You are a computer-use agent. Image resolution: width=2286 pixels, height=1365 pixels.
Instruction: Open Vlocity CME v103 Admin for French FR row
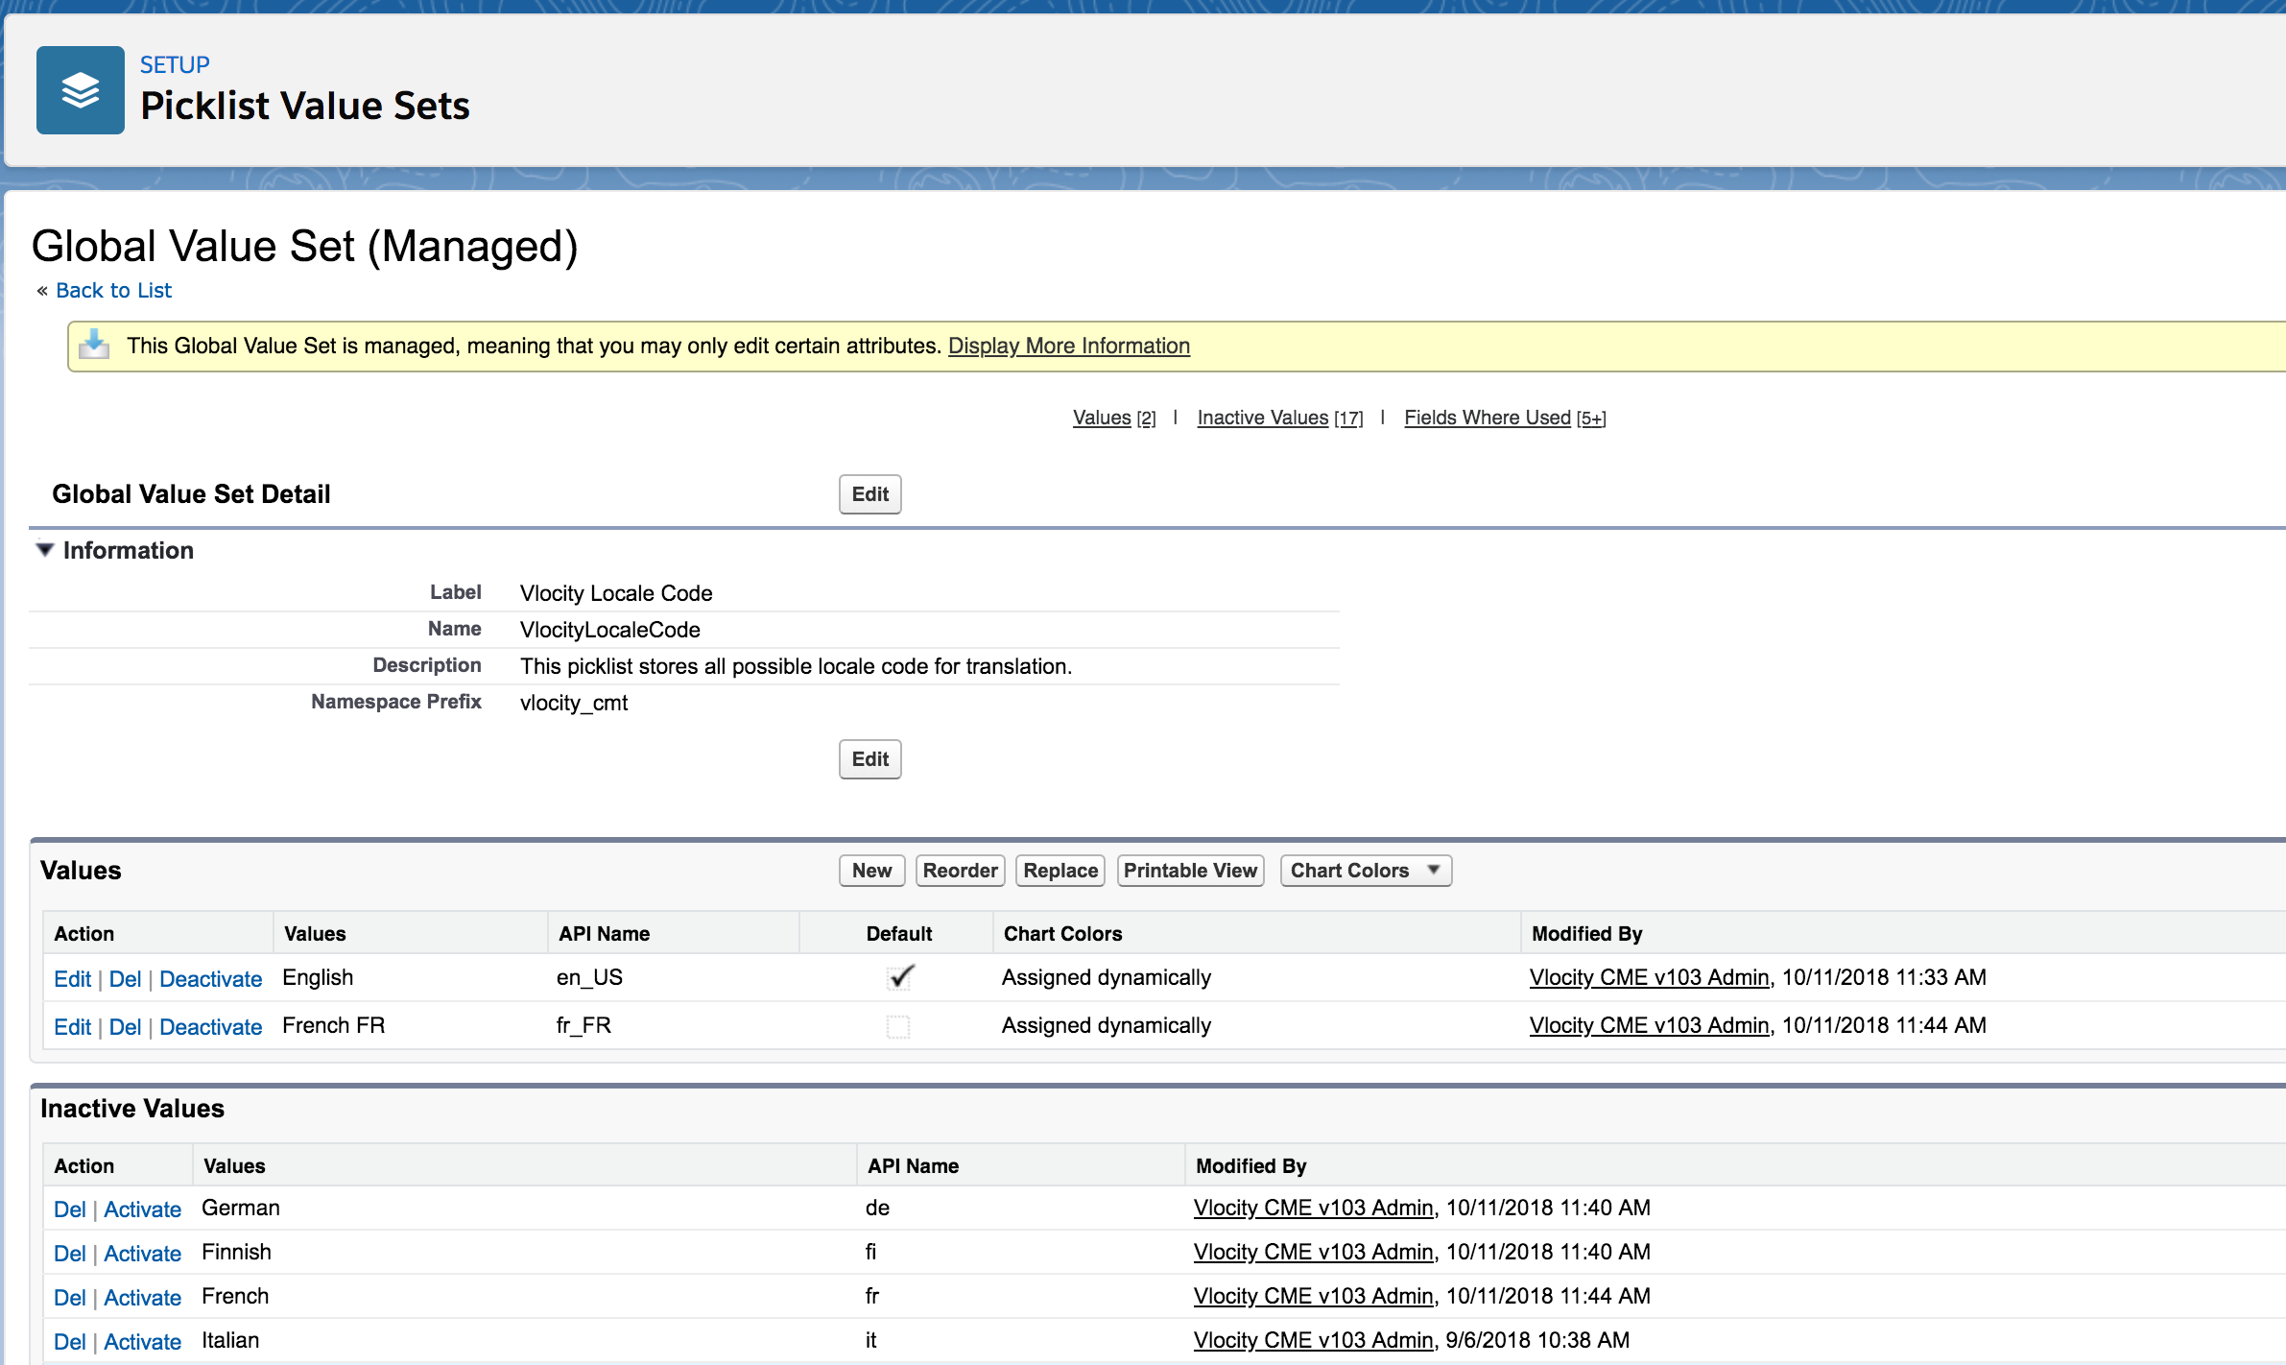[1650, 1025]
